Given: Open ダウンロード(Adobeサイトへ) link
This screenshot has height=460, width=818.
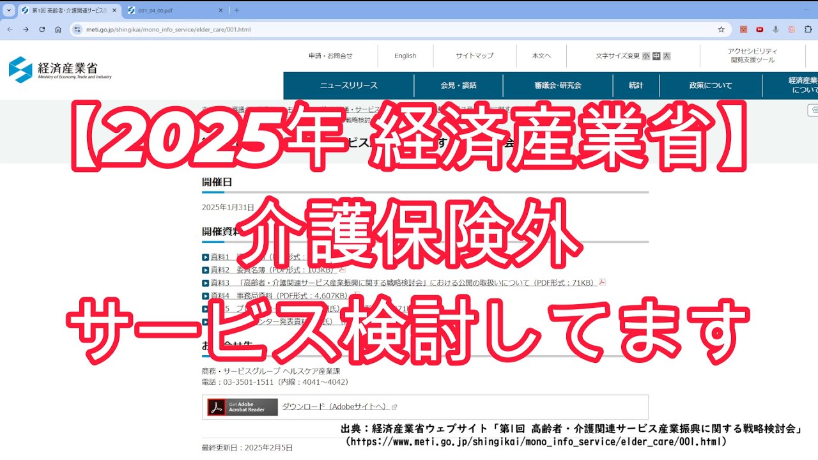Looking at the screenshot, I should [336, 407].
